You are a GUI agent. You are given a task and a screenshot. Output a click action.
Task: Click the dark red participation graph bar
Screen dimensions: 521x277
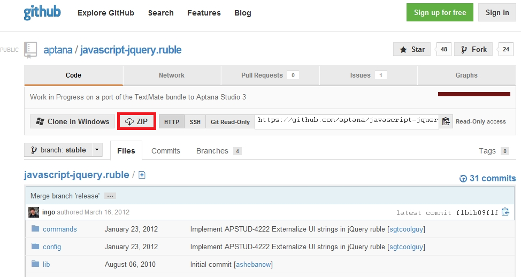[x=474, y=94]
